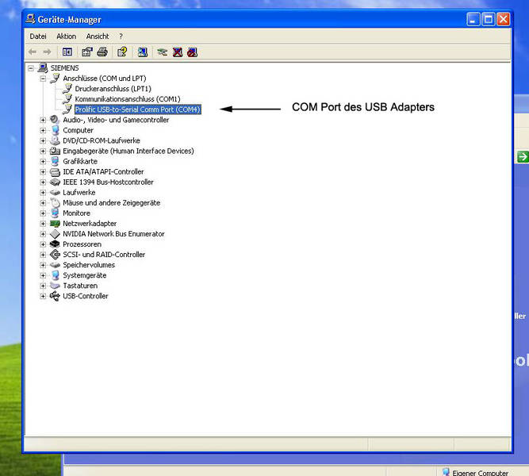This screenshot has width=529, height=476.
Task: Click the Forward arrow toolbar icon
Action: click(x=48, y=52)
